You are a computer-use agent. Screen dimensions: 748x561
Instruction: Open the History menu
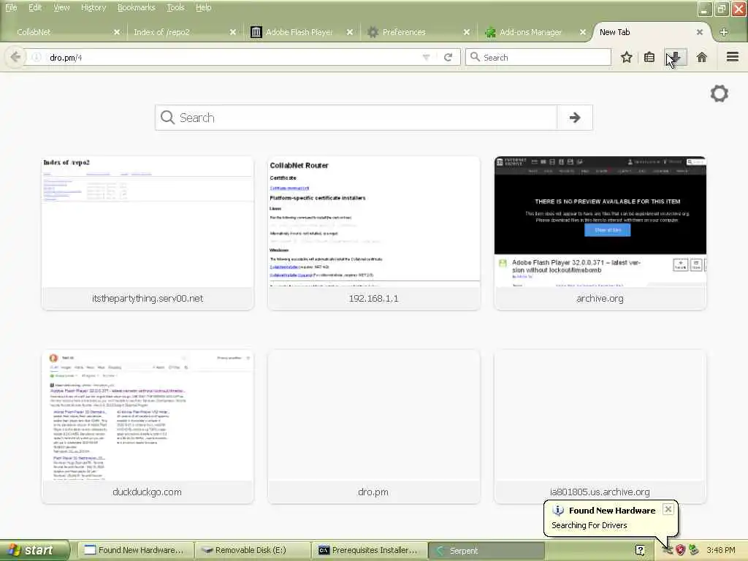tap(93, 7)
